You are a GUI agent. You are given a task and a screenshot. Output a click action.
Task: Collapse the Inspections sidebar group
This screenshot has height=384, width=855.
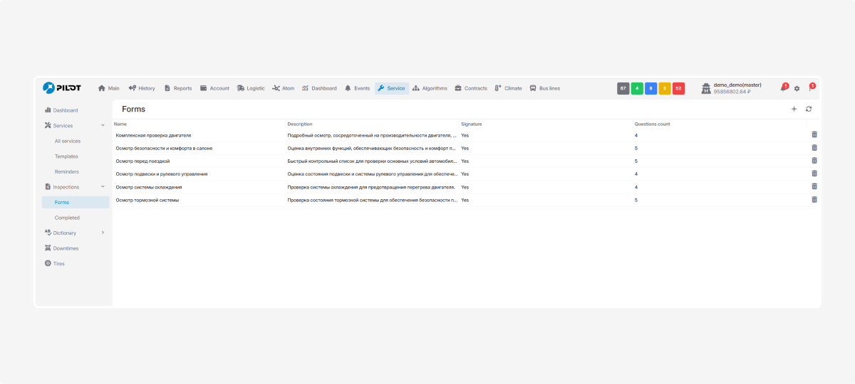click(x=103, y=187)
